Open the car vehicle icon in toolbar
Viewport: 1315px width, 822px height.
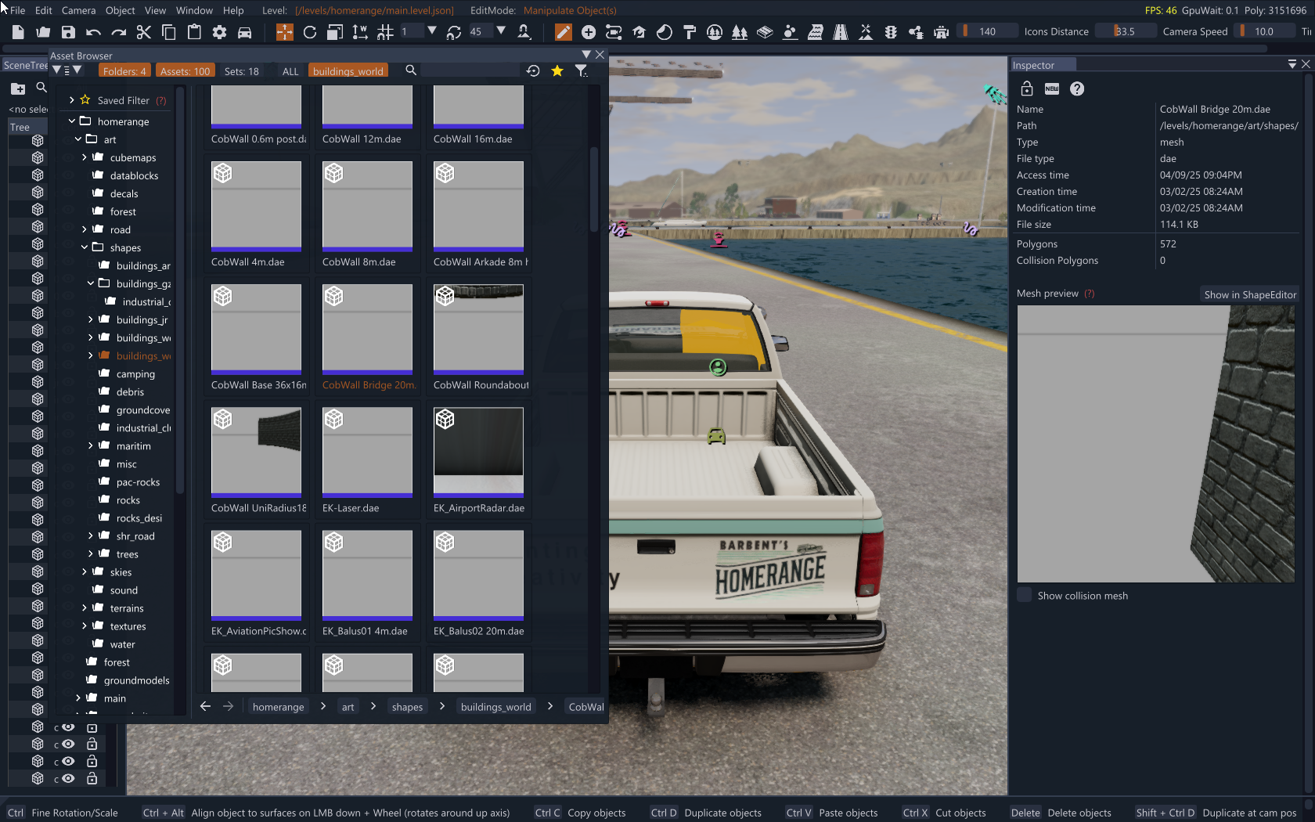(x=244, y=32)
